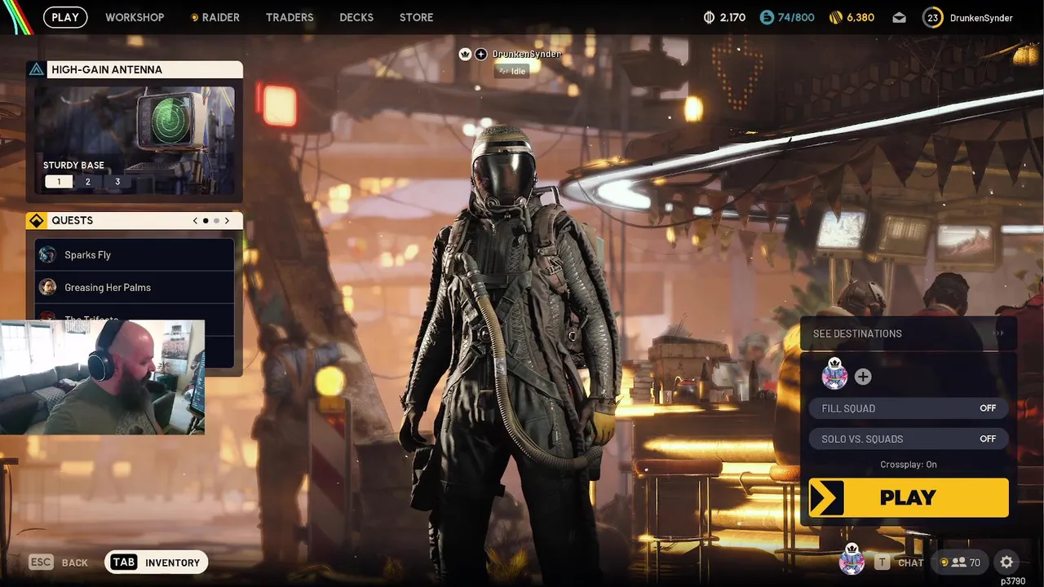The height and width of the screenshot is (587, 1044).
Task: Toggle Solo vs. Squads setting
Action: [908, 439]
